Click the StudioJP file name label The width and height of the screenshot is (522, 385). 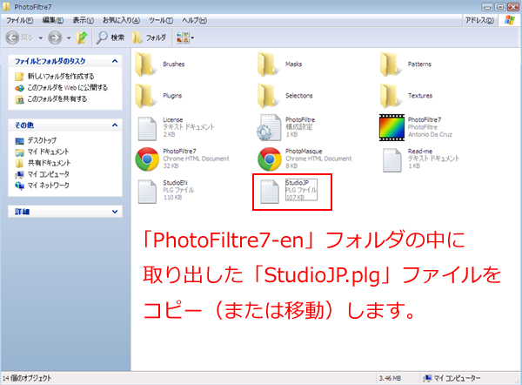point(298,183)
